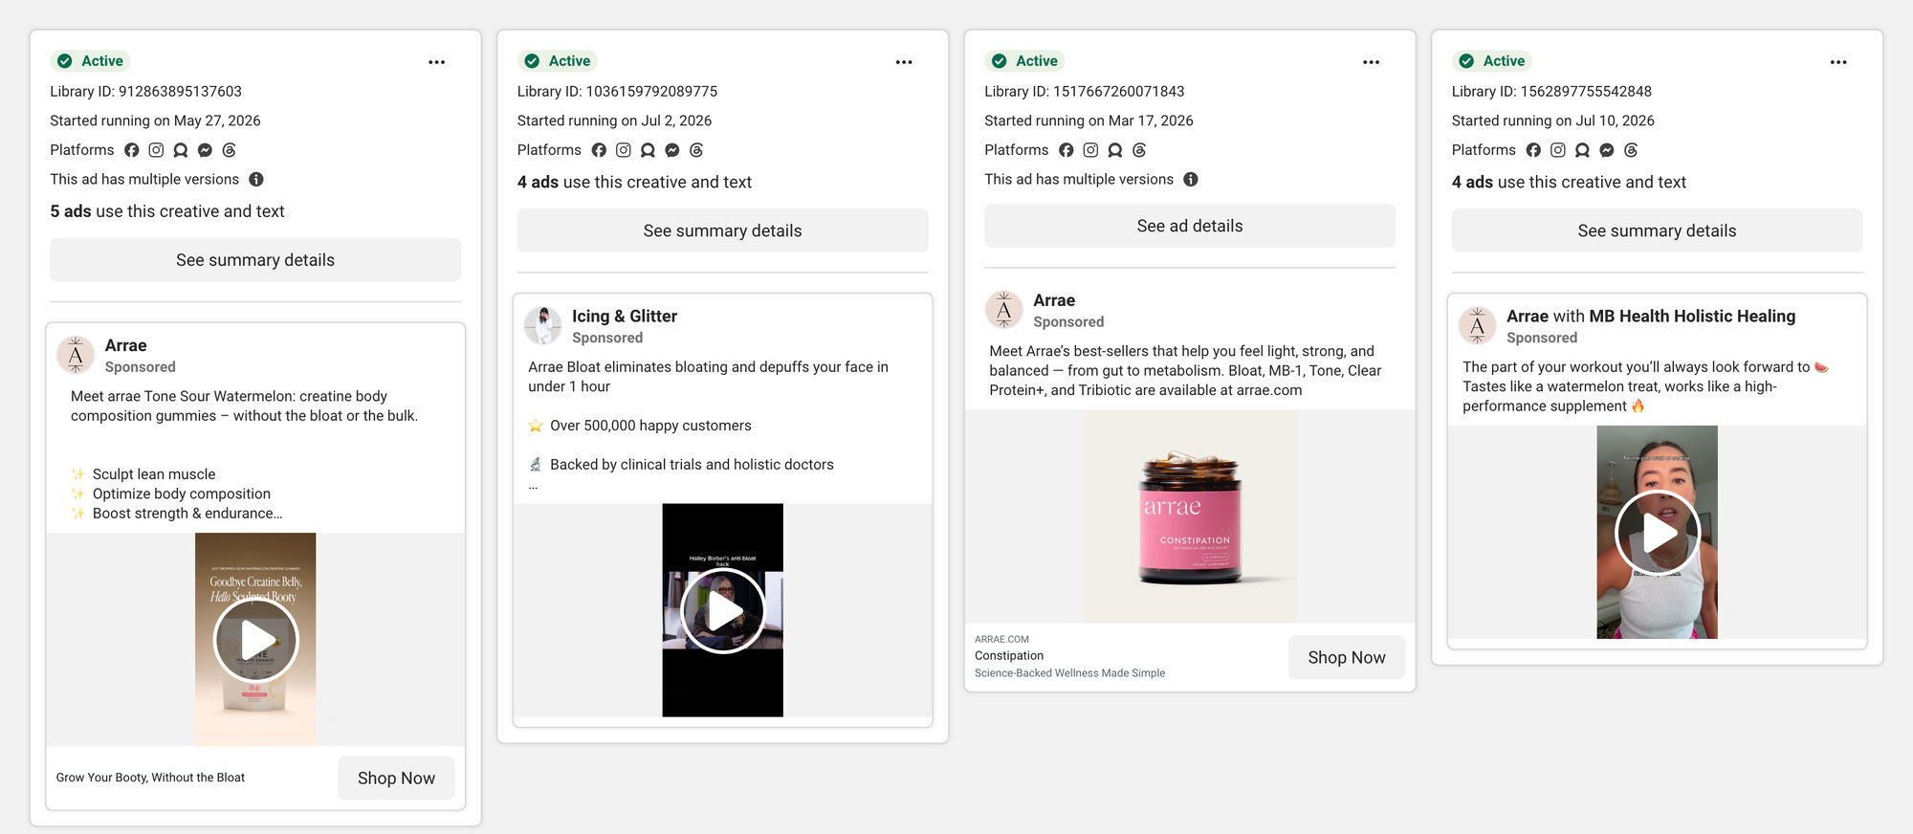Click Arrae name in MB Health ad header
Viewport: 1913px width, 834px height.
coord(1528,317)
